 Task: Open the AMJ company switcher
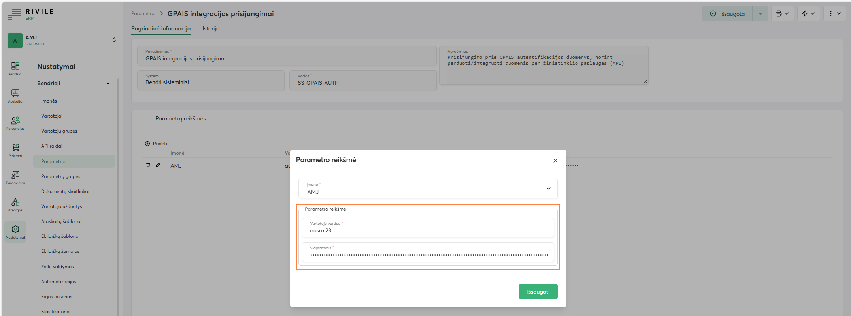pos(114,40)
